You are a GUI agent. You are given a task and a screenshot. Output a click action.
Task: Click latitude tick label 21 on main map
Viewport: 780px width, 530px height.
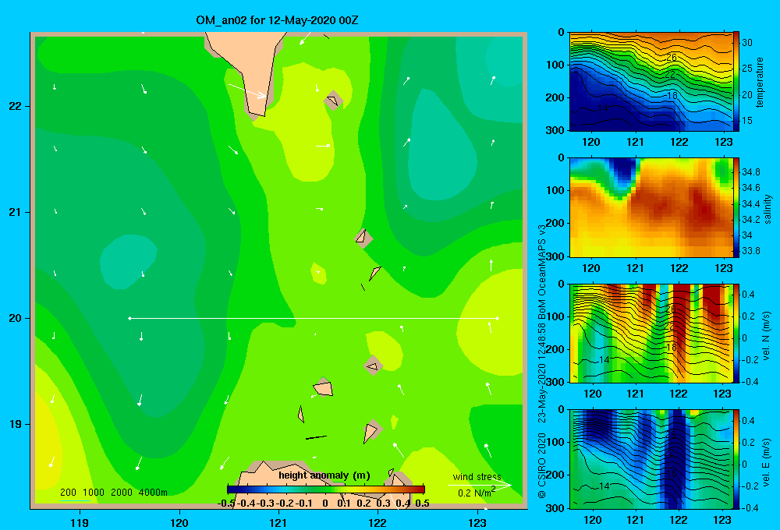click(x=15, y=212)
